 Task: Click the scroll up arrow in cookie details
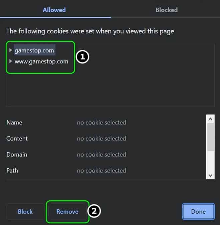click(210, 119)
